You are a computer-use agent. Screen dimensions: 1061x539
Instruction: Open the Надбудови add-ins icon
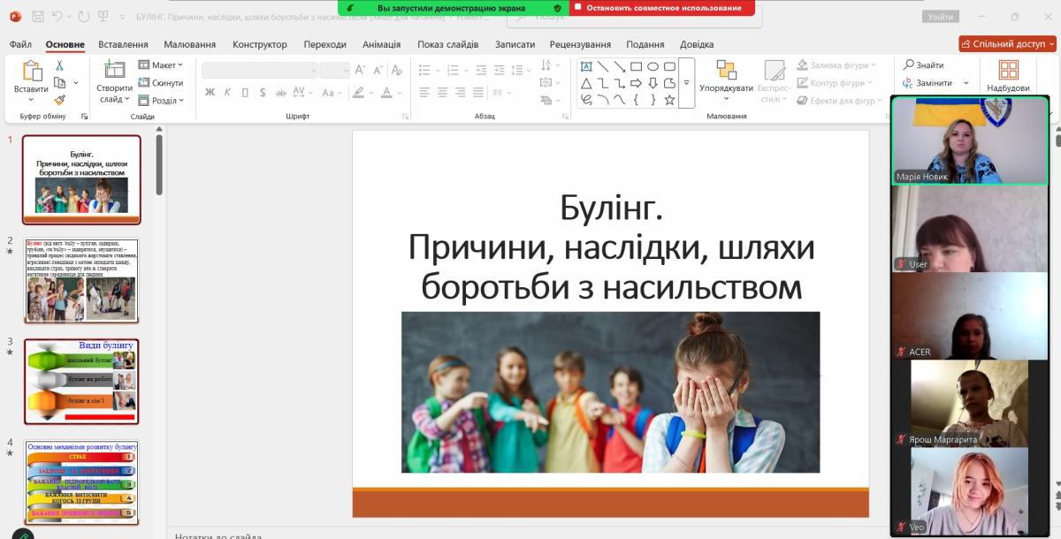point(1008,71)
